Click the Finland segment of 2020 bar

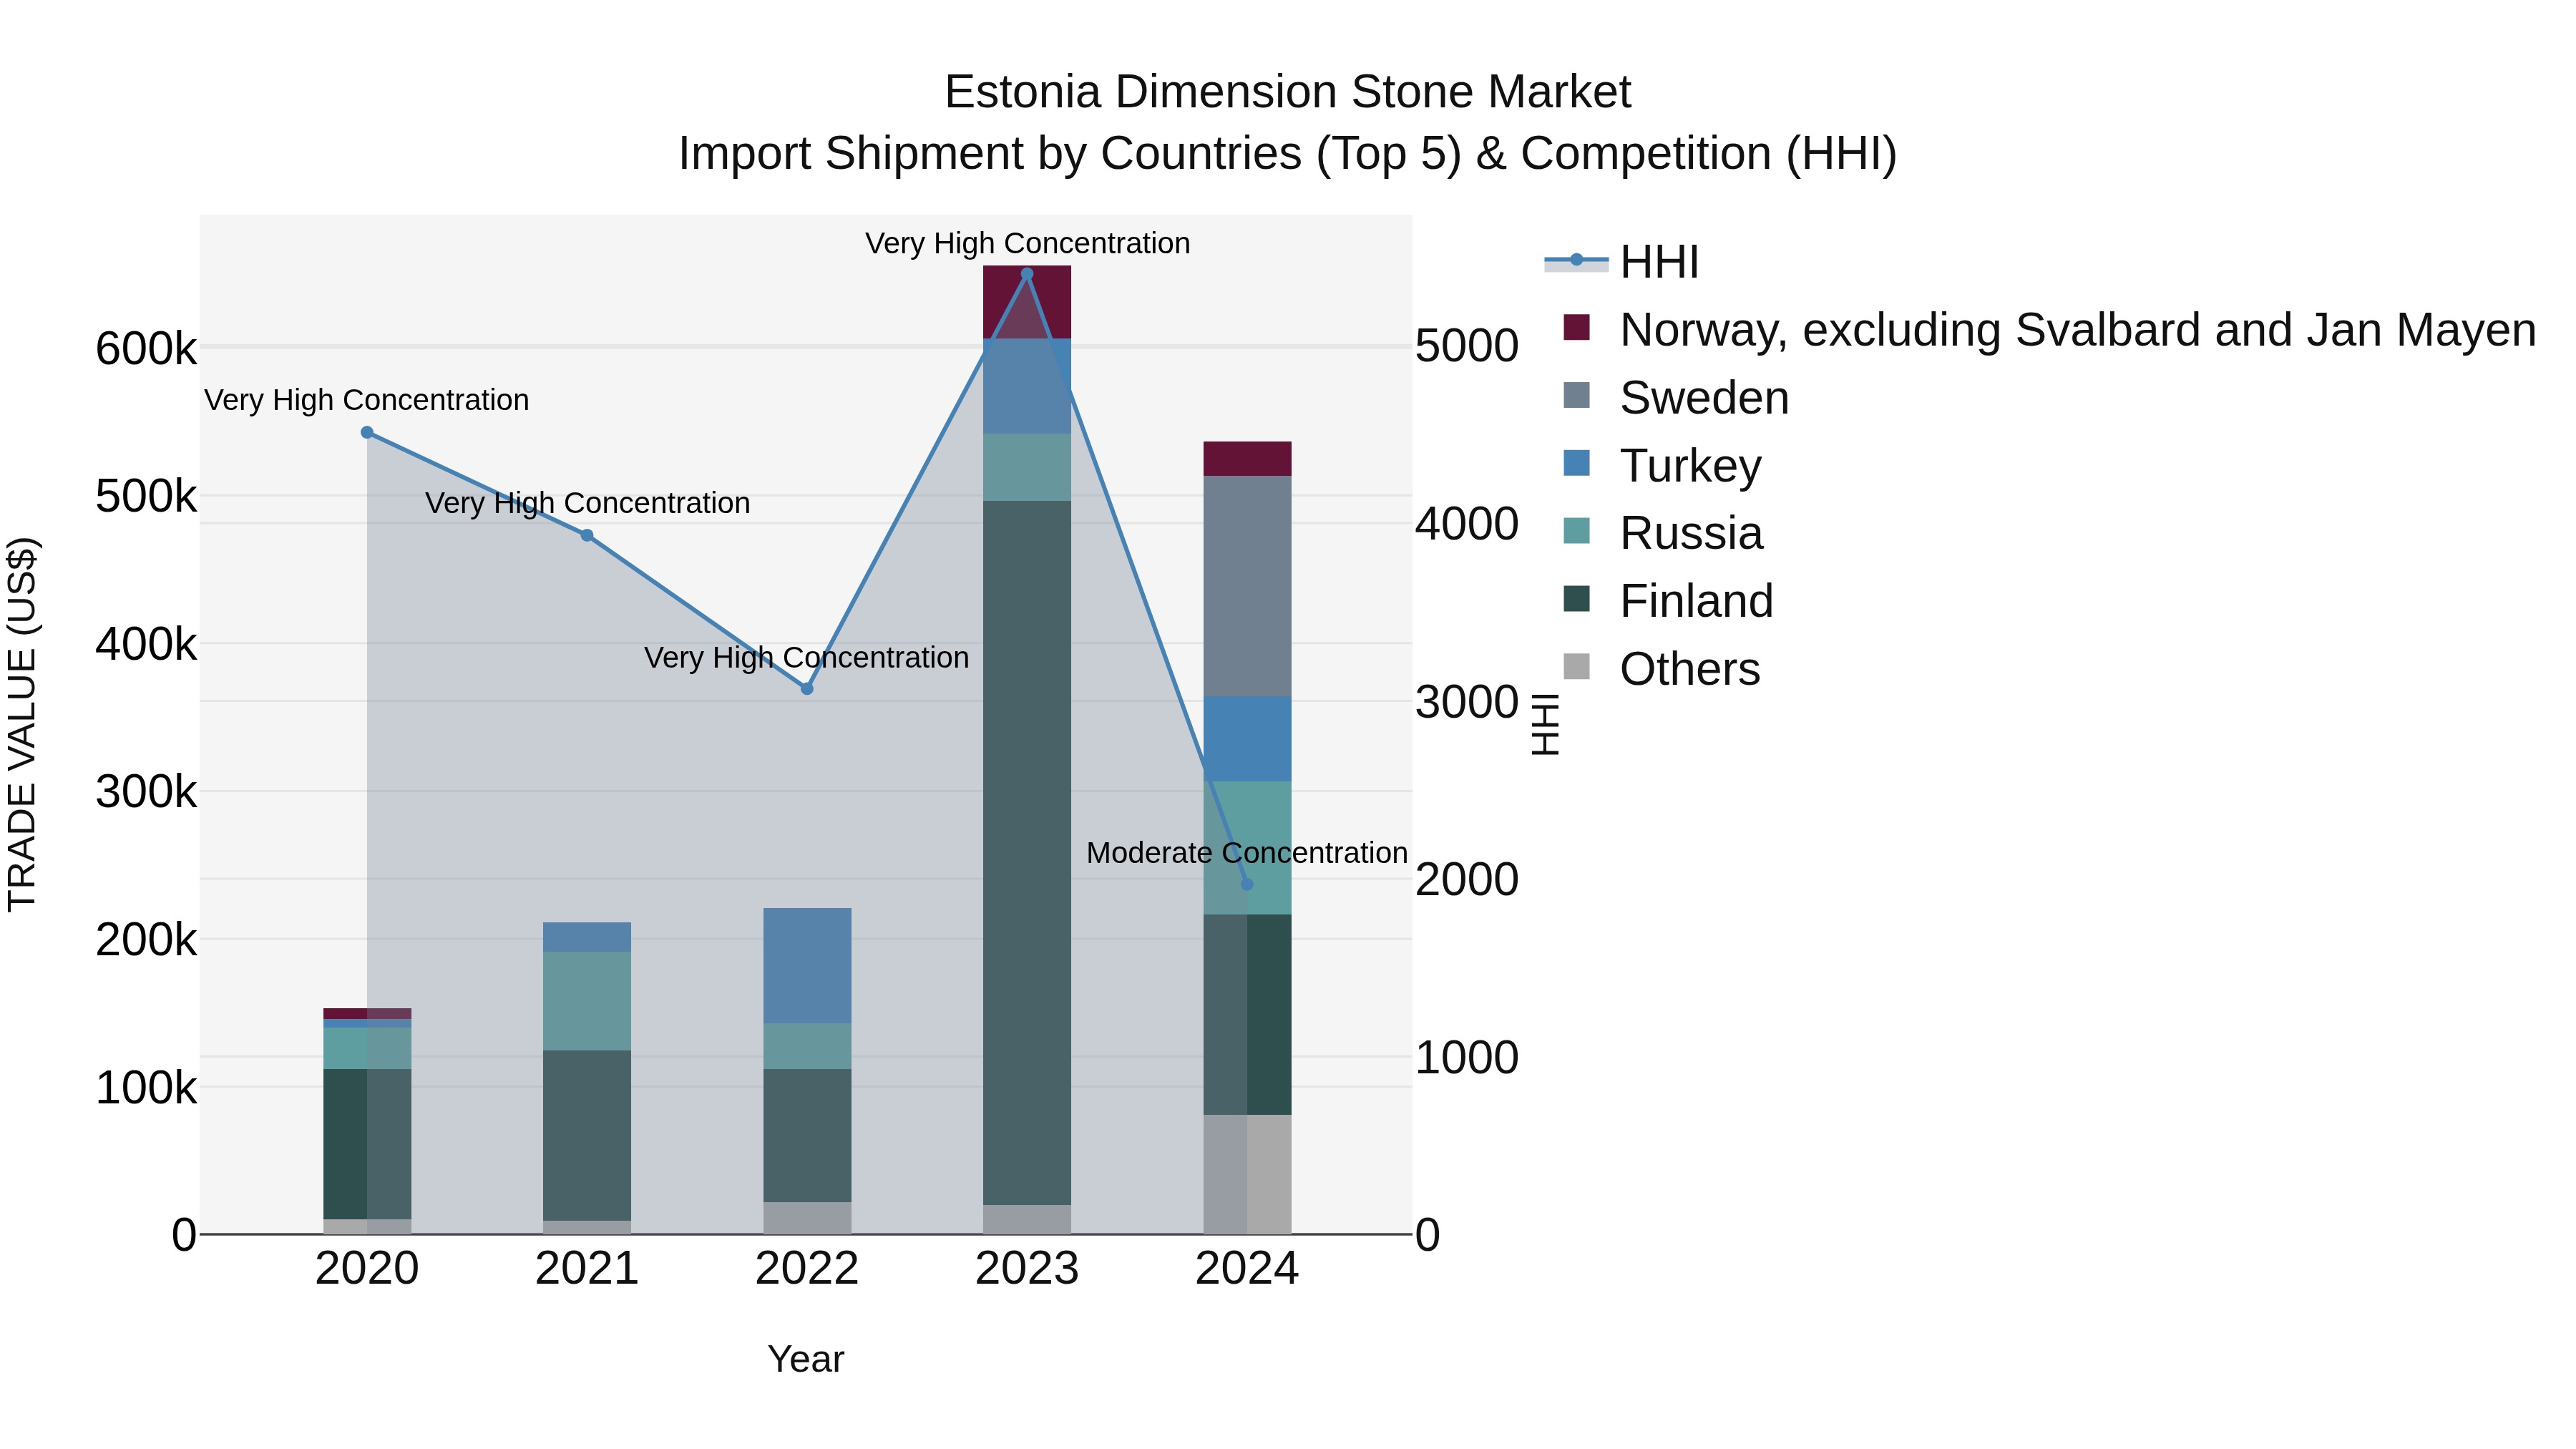pyautogui.click(x=367, y=1145)
